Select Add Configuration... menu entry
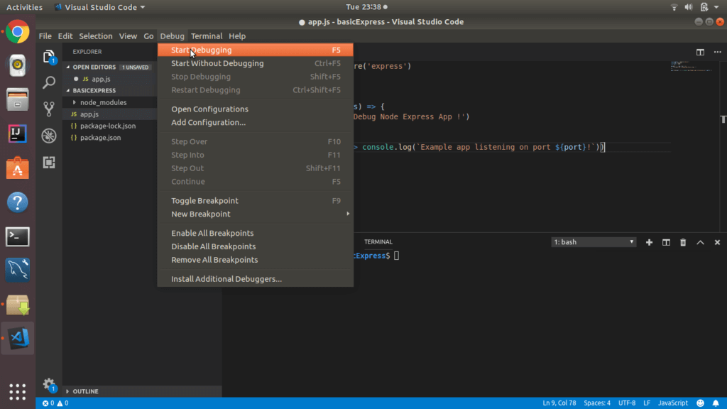 (256, 122)
